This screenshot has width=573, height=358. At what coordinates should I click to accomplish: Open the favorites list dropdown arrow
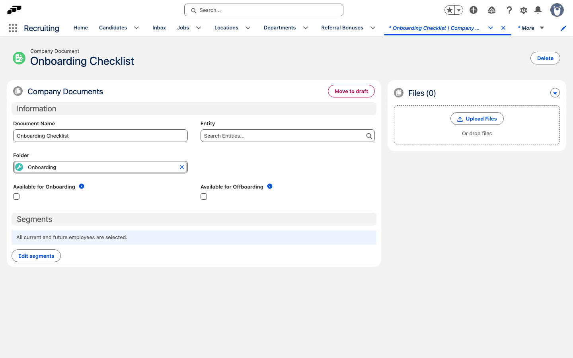click(x=459, y=10)
